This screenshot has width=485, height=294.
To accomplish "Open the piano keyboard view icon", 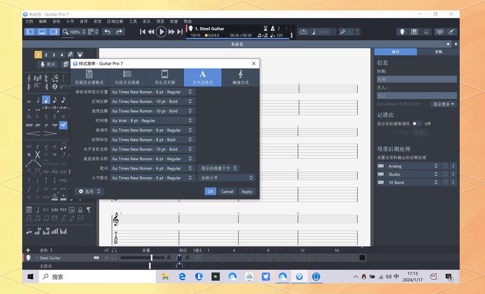I will [x=414, y=32].
